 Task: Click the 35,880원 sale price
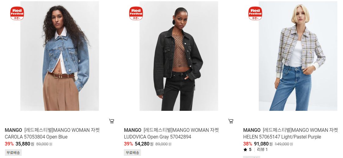click(x=25, y=144)
